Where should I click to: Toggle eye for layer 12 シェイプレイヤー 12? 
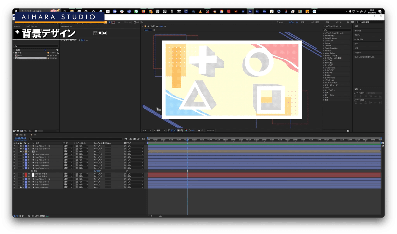coord(14,179)
